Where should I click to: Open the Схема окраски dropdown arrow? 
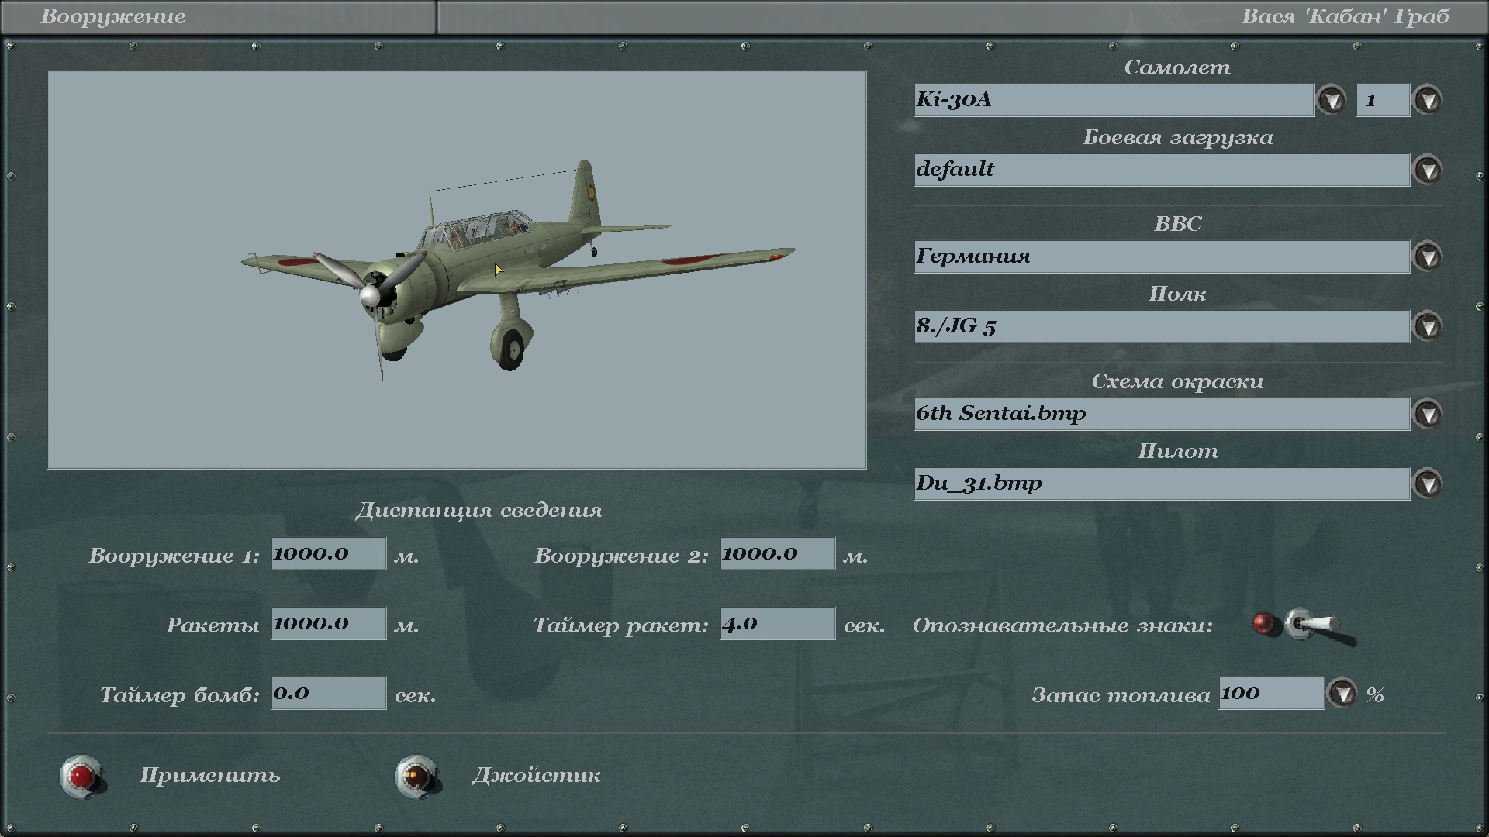tap(1428, 414)
